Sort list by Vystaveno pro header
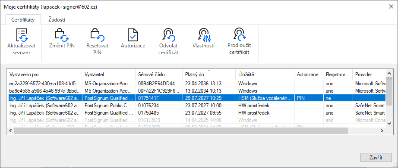The height and width of the screenshot is (168, 398). tap(44, 75)
